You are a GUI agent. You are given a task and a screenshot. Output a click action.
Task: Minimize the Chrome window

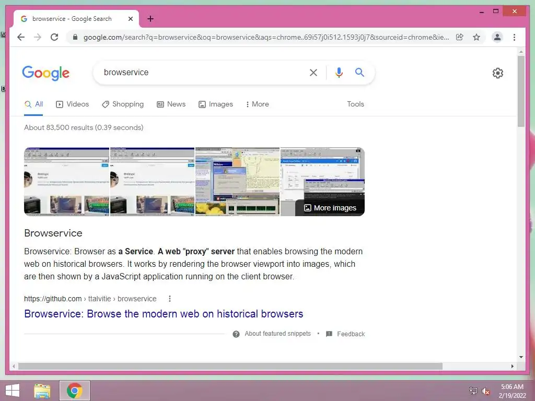click(481, 11)
